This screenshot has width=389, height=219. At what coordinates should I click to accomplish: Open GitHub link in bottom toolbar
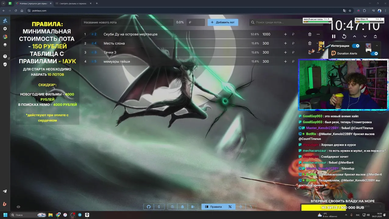pos(149,207)
